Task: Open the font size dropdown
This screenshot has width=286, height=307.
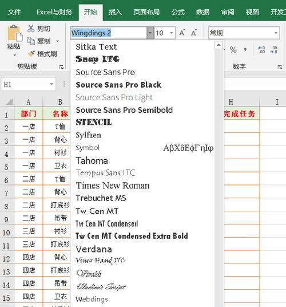Action: click(x=172, y=33)
